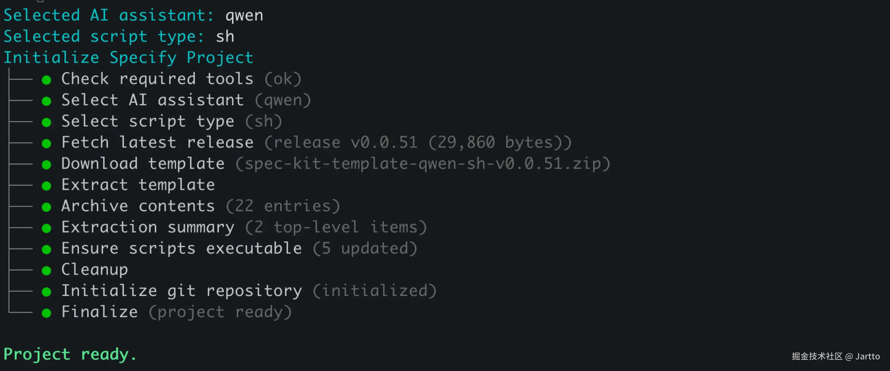890x371 pixels.
Task: Click the spec-kit-template-qwen-sh-v0.0.51.zip filename
Action: click(422, 164)
